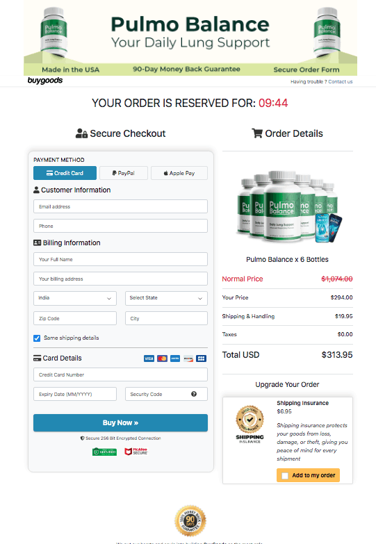Viewport: 376px width, 544px height.
Task: Click the Shipping Insurance badge image
Action: pos(250,424)
